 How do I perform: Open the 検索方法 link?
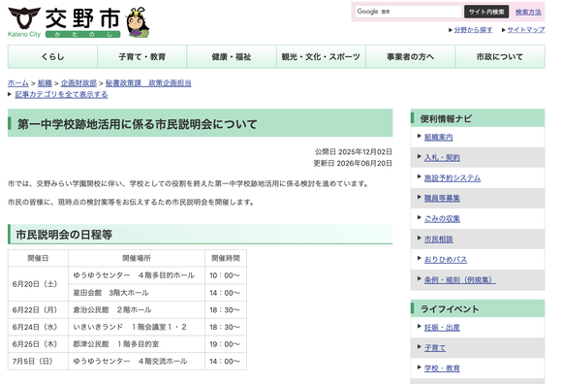click(528, 13)
